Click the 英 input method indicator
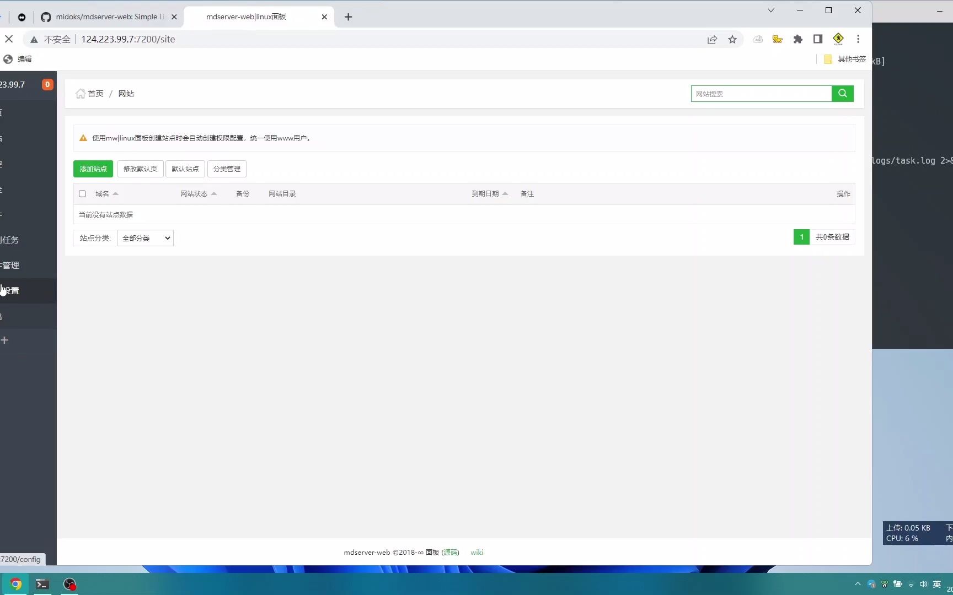This screenshot has height=595, width=953. [937, 584]
